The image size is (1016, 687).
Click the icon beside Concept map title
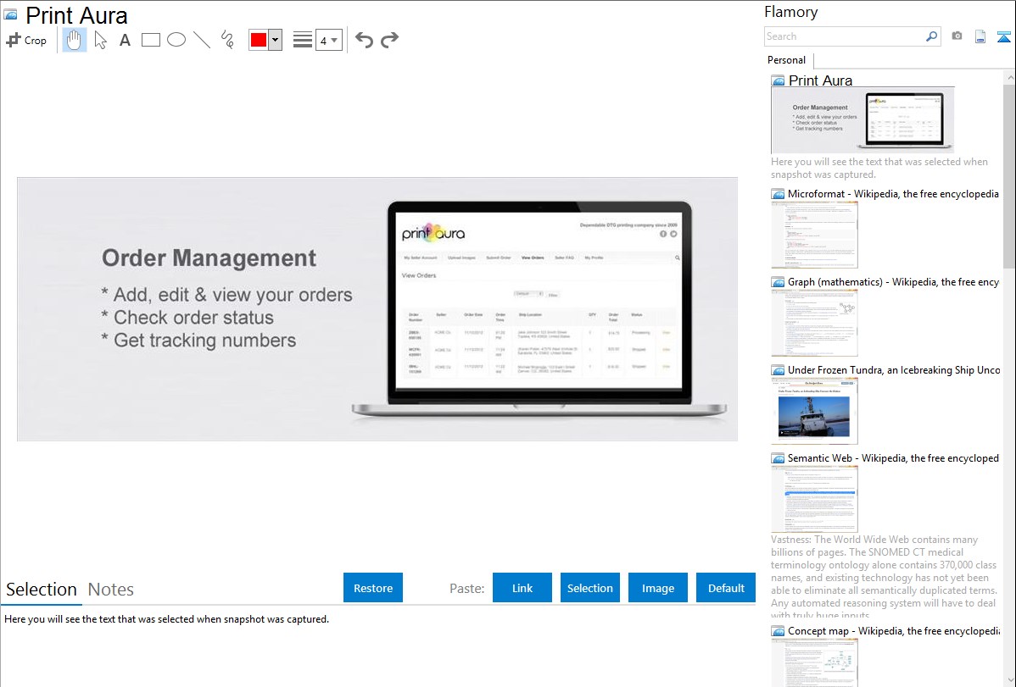pos(778,631)
